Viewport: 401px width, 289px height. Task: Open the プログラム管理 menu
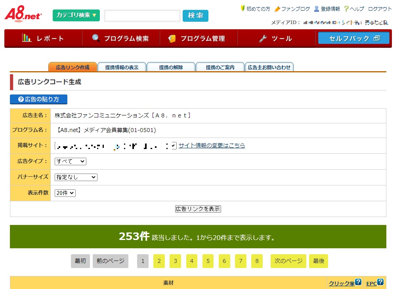coord(199,38)
